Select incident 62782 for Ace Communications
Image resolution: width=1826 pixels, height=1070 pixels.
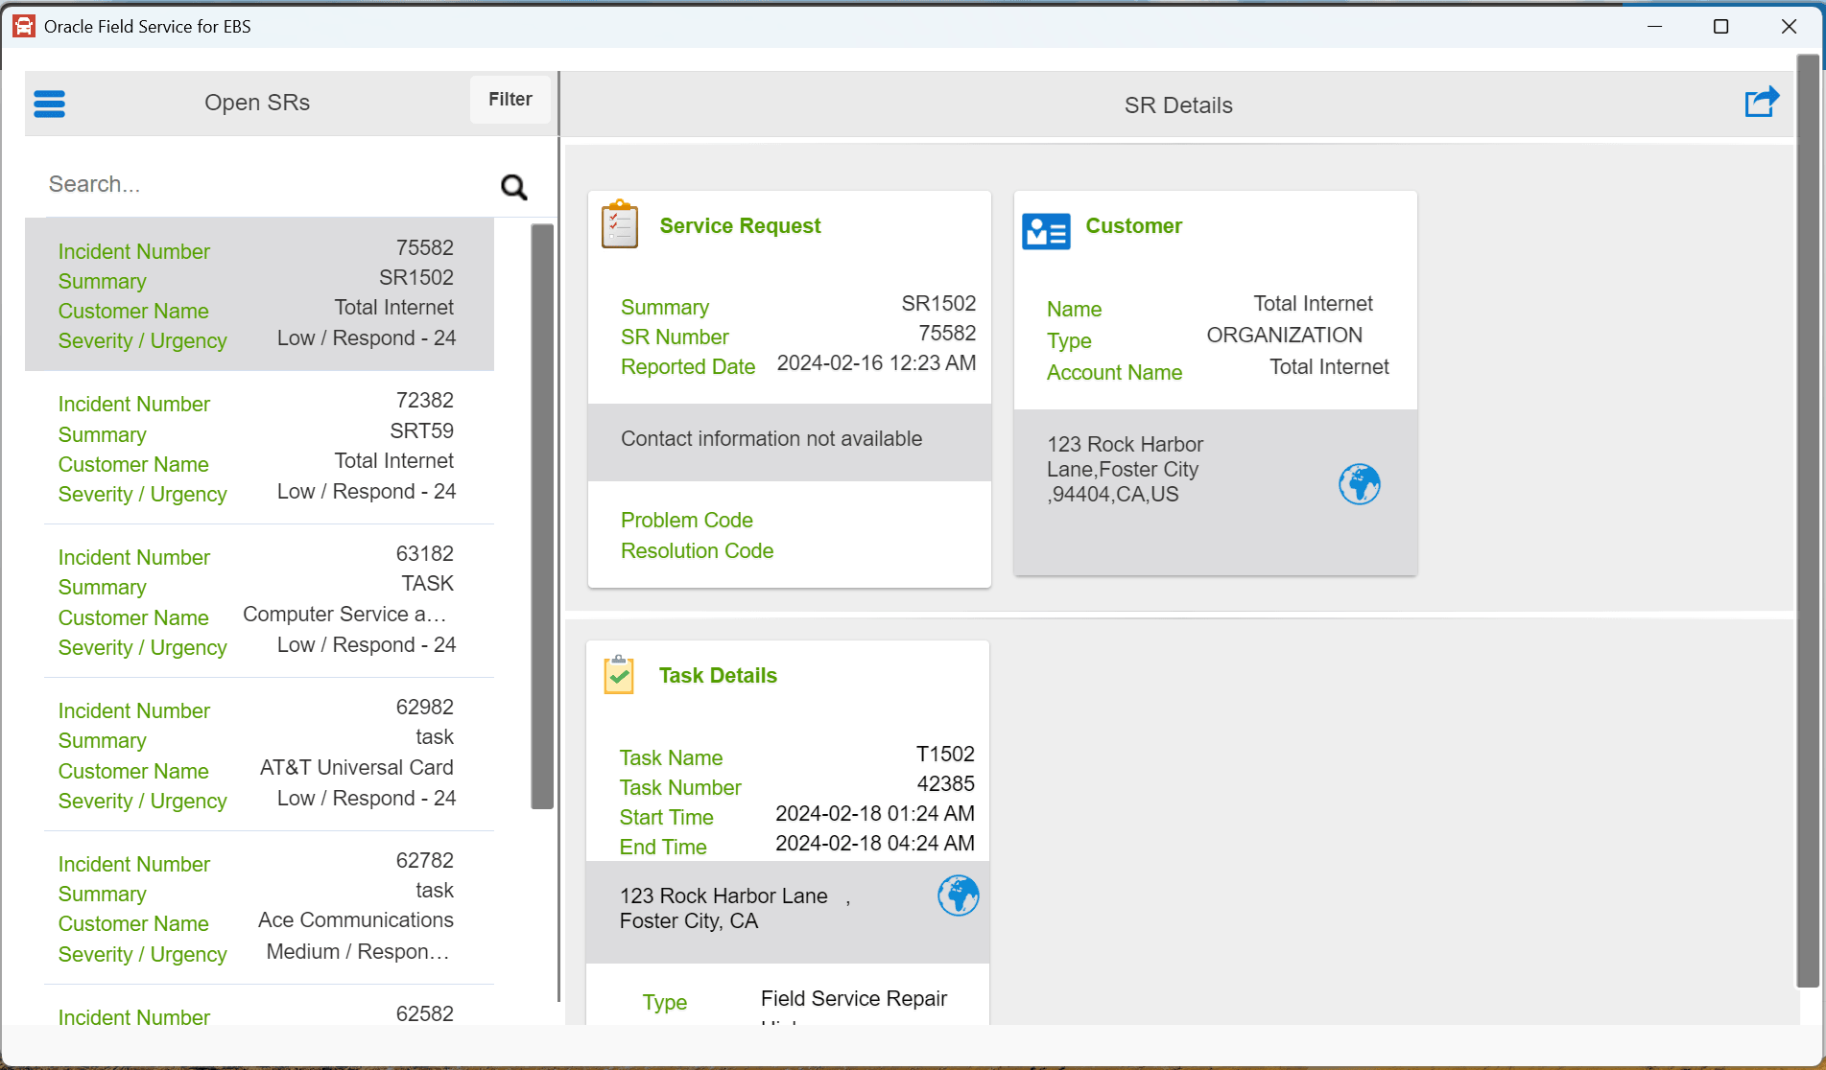point(259,908)
